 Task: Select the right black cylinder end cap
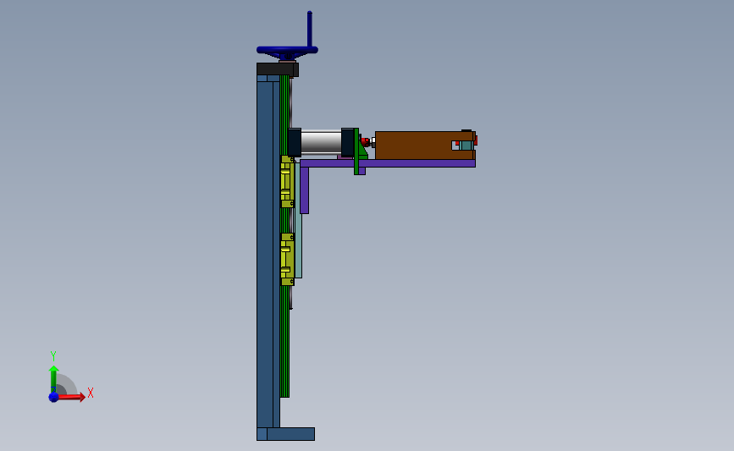coord(348,142)
